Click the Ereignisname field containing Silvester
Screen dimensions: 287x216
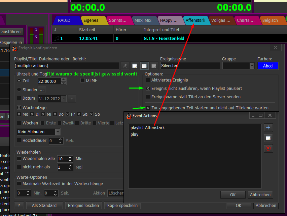click(190, 66)
